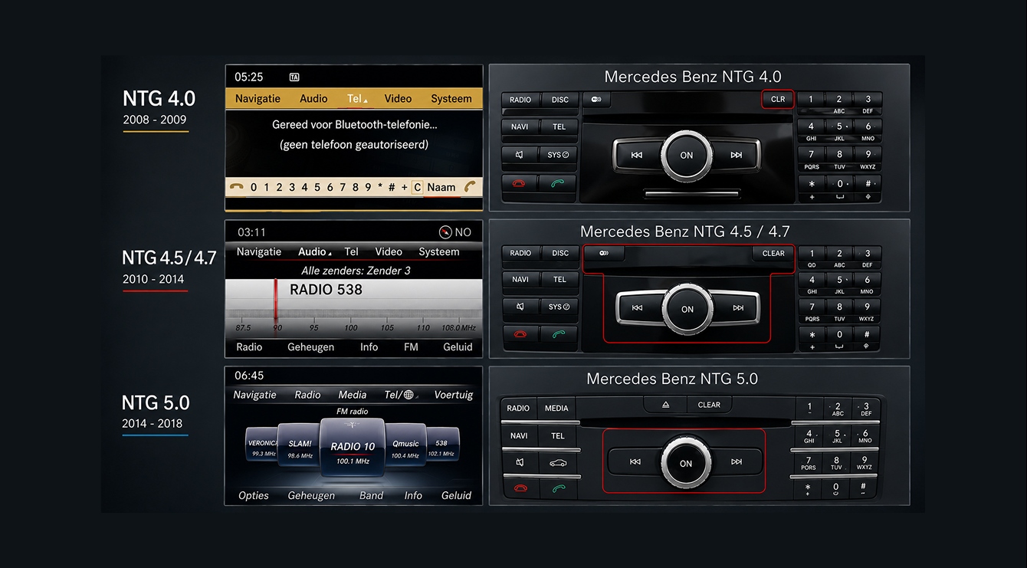Screen dimensions: 1027x568
Task: Select Navigatie on the NTG 4.0 screen
Action: 258,99
